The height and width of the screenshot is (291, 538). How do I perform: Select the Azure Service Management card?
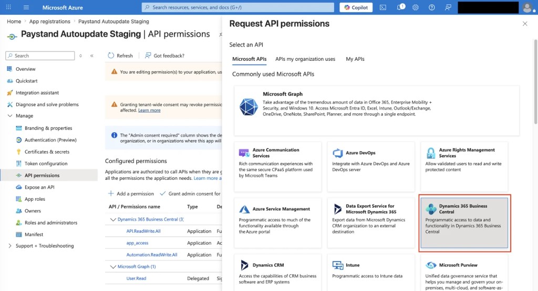(278, 222)
